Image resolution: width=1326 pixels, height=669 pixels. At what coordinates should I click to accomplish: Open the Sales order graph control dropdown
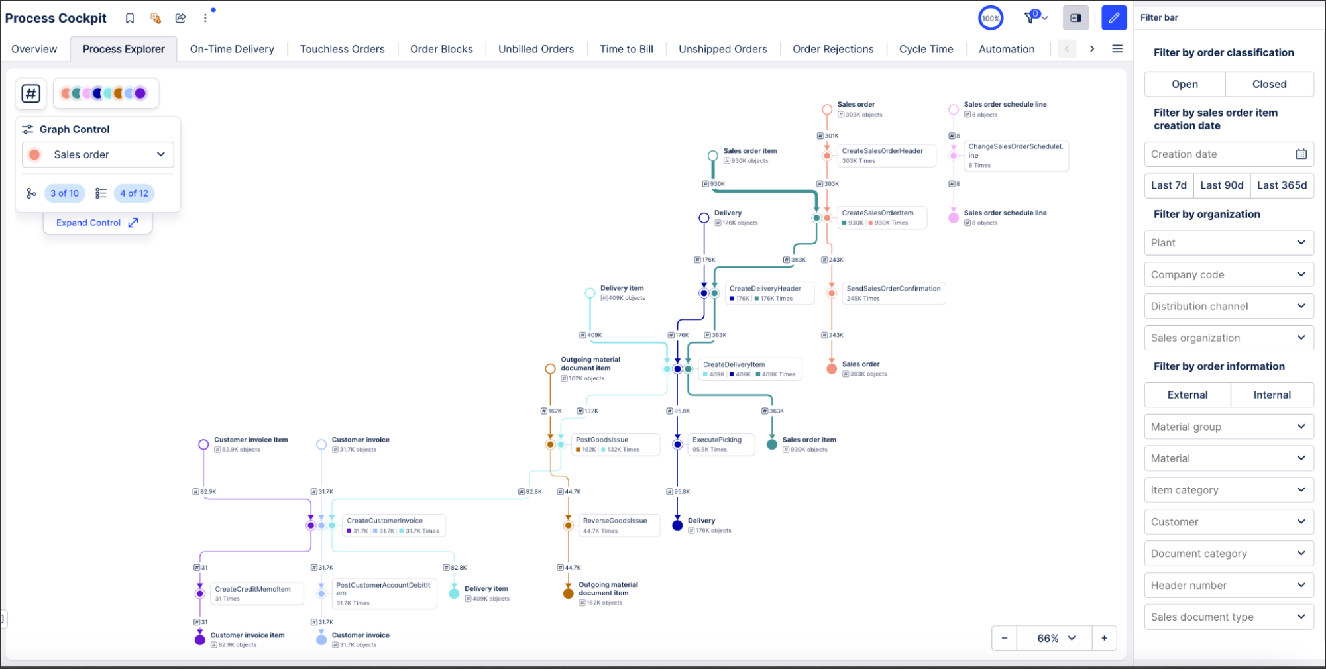(98, 154)
